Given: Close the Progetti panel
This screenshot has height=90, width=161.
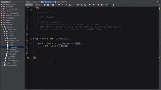Looking at the screenshot, I should 10,2.
